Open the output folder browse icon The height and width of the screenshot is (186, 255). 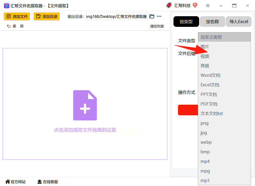coord(152,16)
